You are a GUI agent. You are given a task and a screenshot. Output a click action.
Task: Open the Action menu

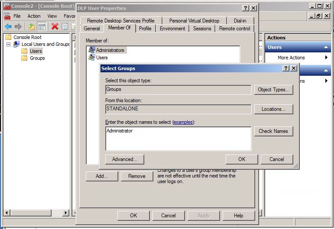(34, 16)
